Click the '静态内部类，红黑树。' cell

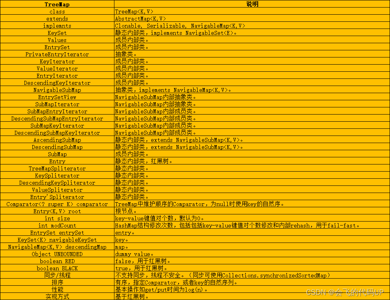point(252,161)
